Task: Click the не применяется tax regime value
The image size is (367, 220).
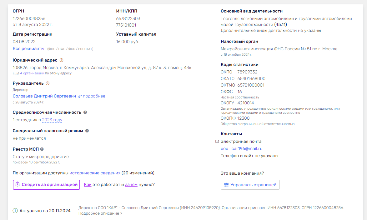Action: point(29,138)
